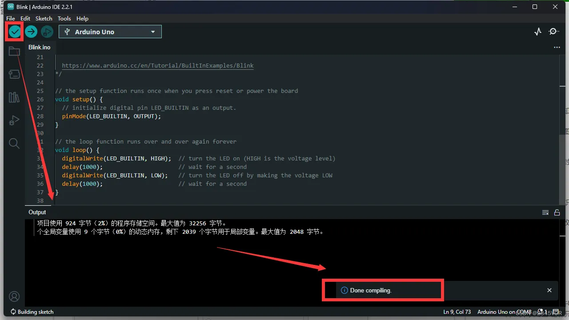Click on void setup() code line
This screenshot has width=569, height=320.
click(79, 100)
